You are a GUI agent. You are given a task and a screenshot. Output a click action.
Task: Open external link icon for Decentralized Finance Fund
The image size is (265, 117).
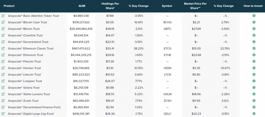tap(3, 107)
